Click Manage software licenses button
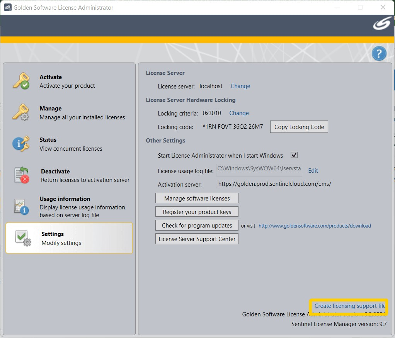The height and width of the screenshot is (338, 395). [x=197, y=198]
